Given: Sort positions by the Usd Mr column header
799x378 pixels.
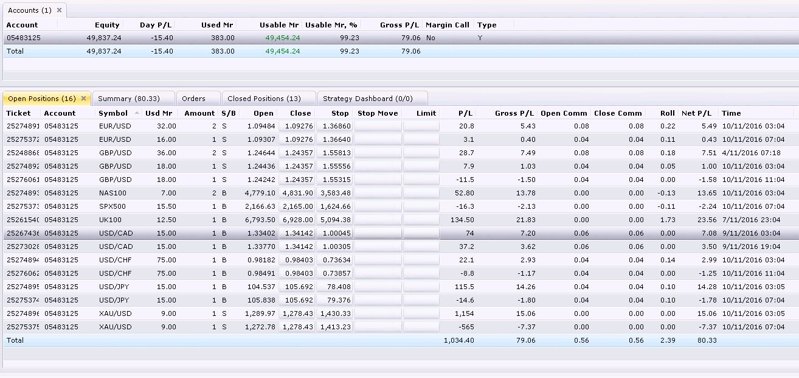Looking at the screenshot, I should (x=159, y=113).
